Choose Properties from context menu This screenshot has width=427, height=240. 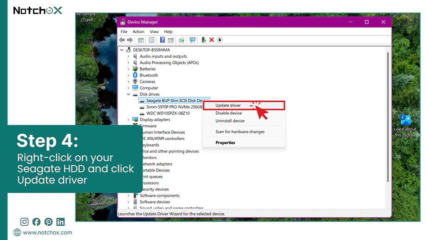pyautogui.click(x=244, y=142)
